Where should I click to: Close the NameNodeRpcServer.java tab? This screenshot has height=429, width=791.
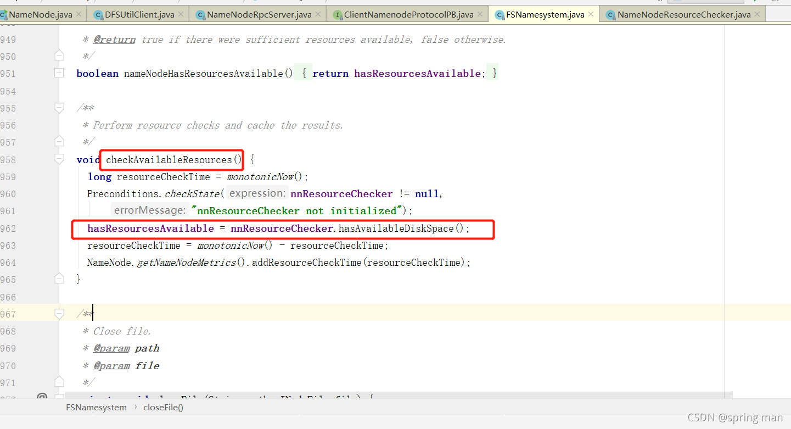(319, 14)
